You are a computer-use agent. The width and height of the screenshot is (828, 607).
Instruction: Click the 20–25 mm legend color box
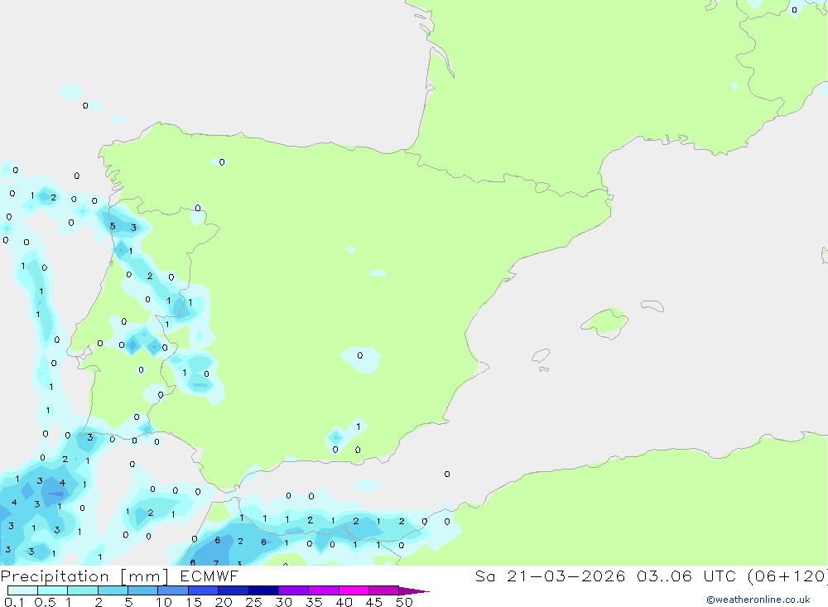[233, 590]
